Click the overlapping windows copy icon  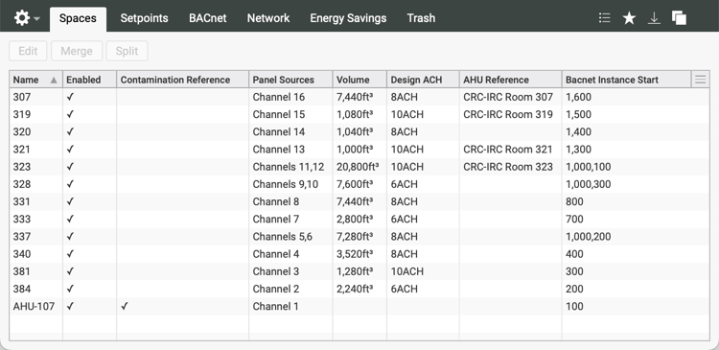[x=679, y=18]
